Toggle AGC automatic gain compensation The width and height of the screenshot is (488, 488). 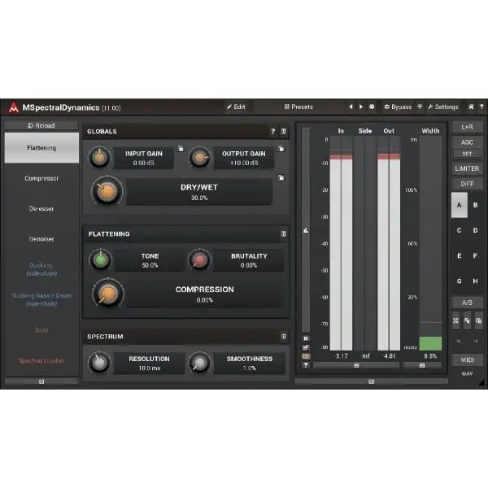[x=467, y=142]
